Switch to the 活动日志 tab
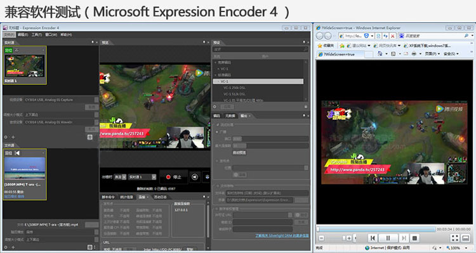The image size is (476, 253). [x=160, y=197]
